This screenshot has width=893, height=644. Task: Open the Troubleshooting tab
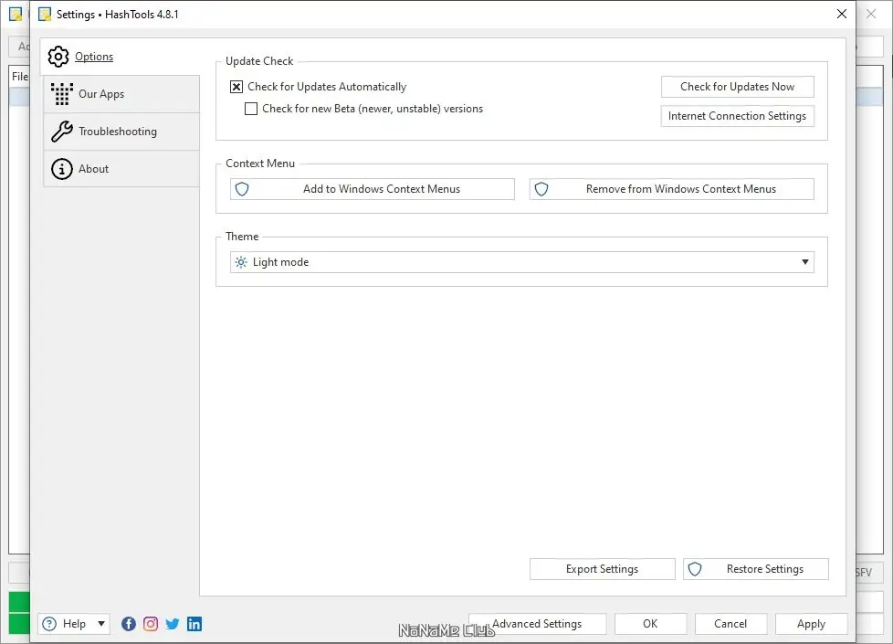(x=121, y=132)
